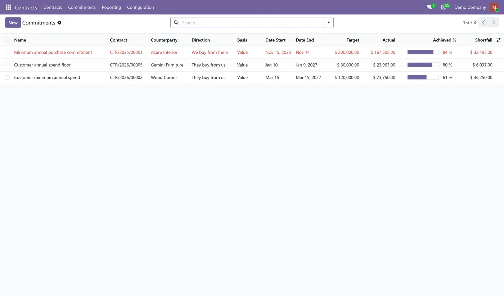Open the user avatar menu
The height and width of the screenshot is (296, 504).
point(494,7)
